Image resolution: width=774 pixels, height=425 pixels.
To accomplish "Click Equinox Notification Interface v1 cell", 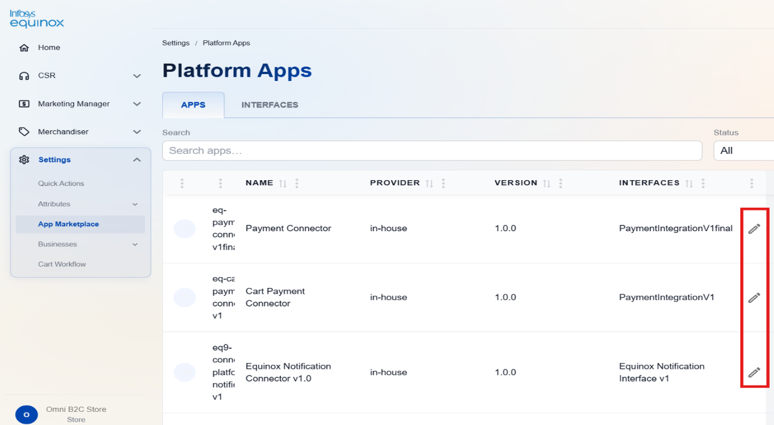I will (x=662, y=372).
